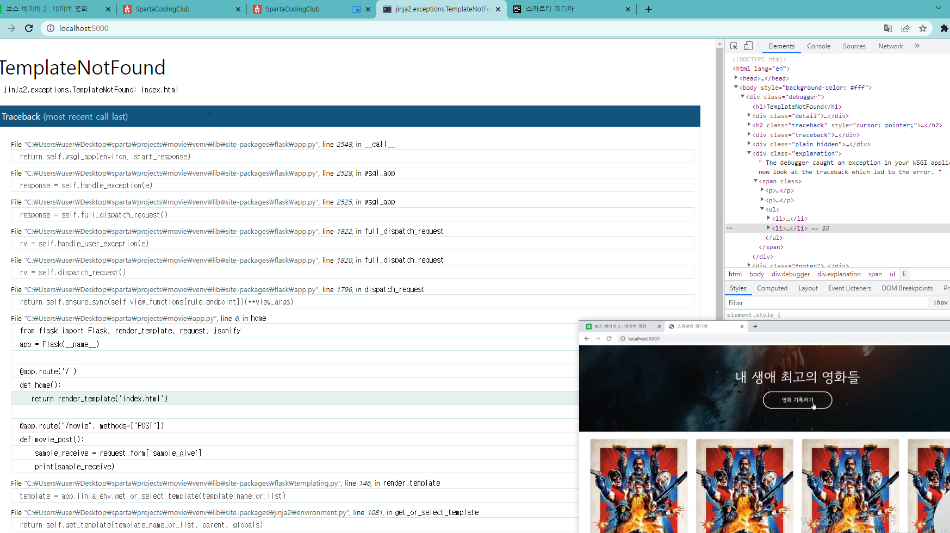This screenshot has height=533, width=950.
Task: Click div.debugger in the DevTools breadcrumb
Action: 791,274
